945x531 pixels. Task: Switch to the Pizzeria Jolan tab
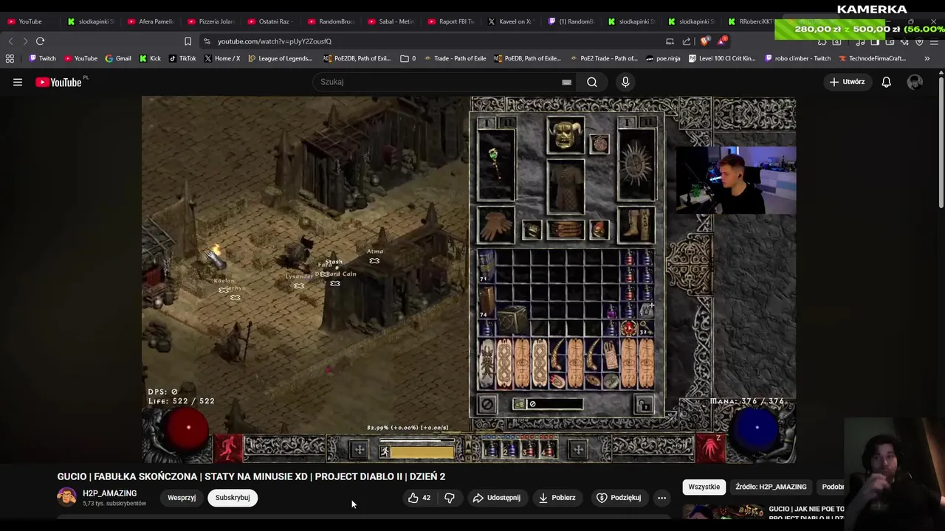212,21
